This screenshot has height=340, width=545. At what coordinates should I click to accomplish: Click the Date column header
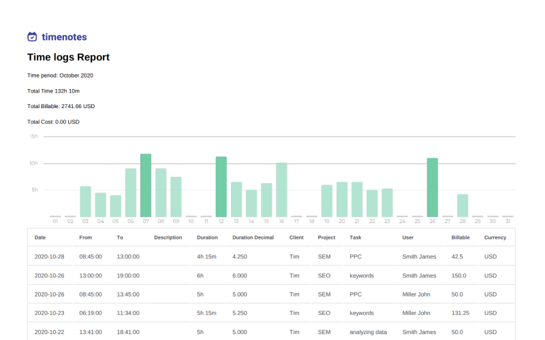click(40, 237)
